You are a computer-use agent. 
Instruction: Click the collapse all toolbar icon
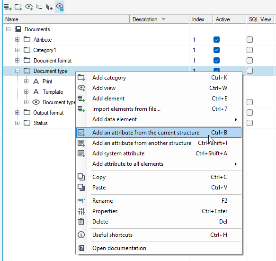[39, 7]
